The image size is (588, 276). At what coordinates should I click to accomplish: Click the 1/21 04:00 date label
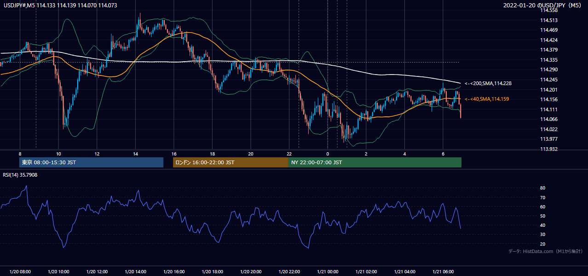coord(405,272)
